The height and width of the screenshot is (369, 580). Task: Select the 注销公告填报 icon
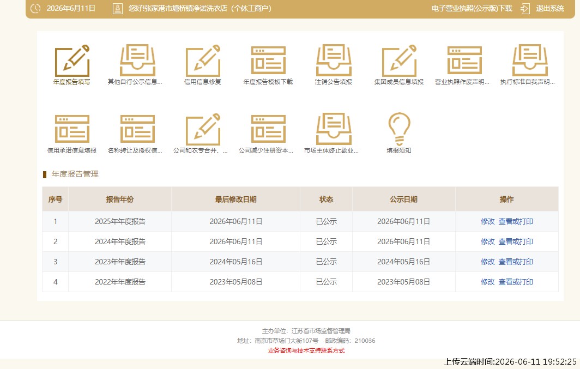pyautogui.click(x=334, y=61)
